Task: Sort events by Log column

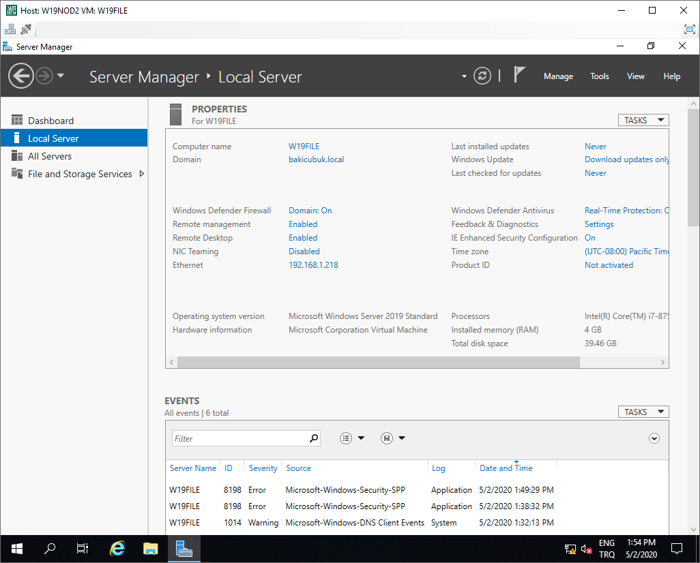Action: 439,468
